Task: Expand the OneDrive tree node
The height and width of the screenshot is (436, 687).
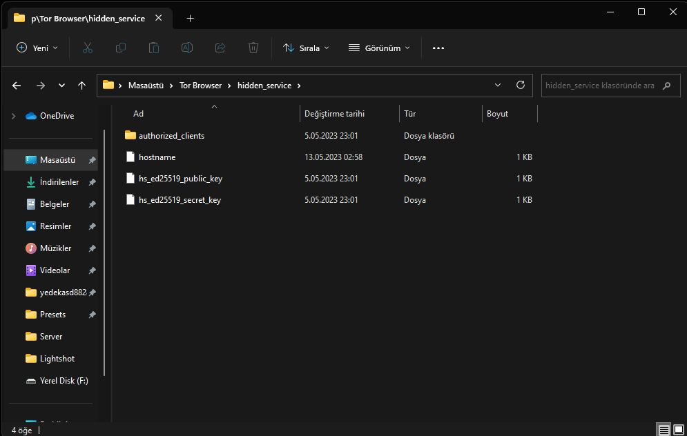Action: click(x=14, y=116)
